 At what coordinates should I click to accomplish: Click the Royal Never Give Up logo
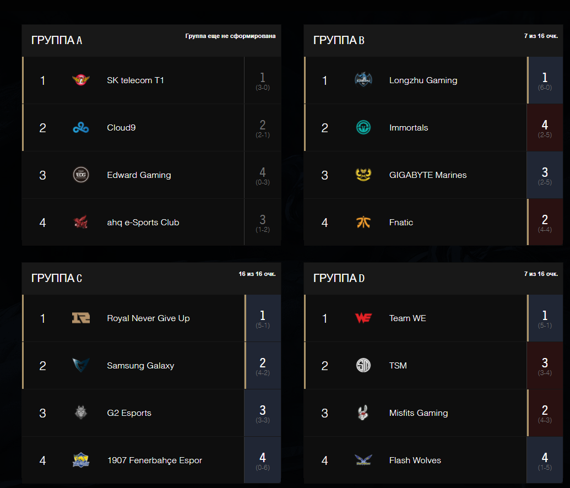tap(81, 318)
